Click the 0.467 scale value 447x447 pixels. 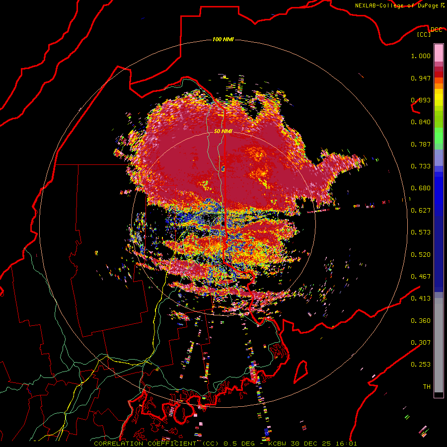coord(421,277)
